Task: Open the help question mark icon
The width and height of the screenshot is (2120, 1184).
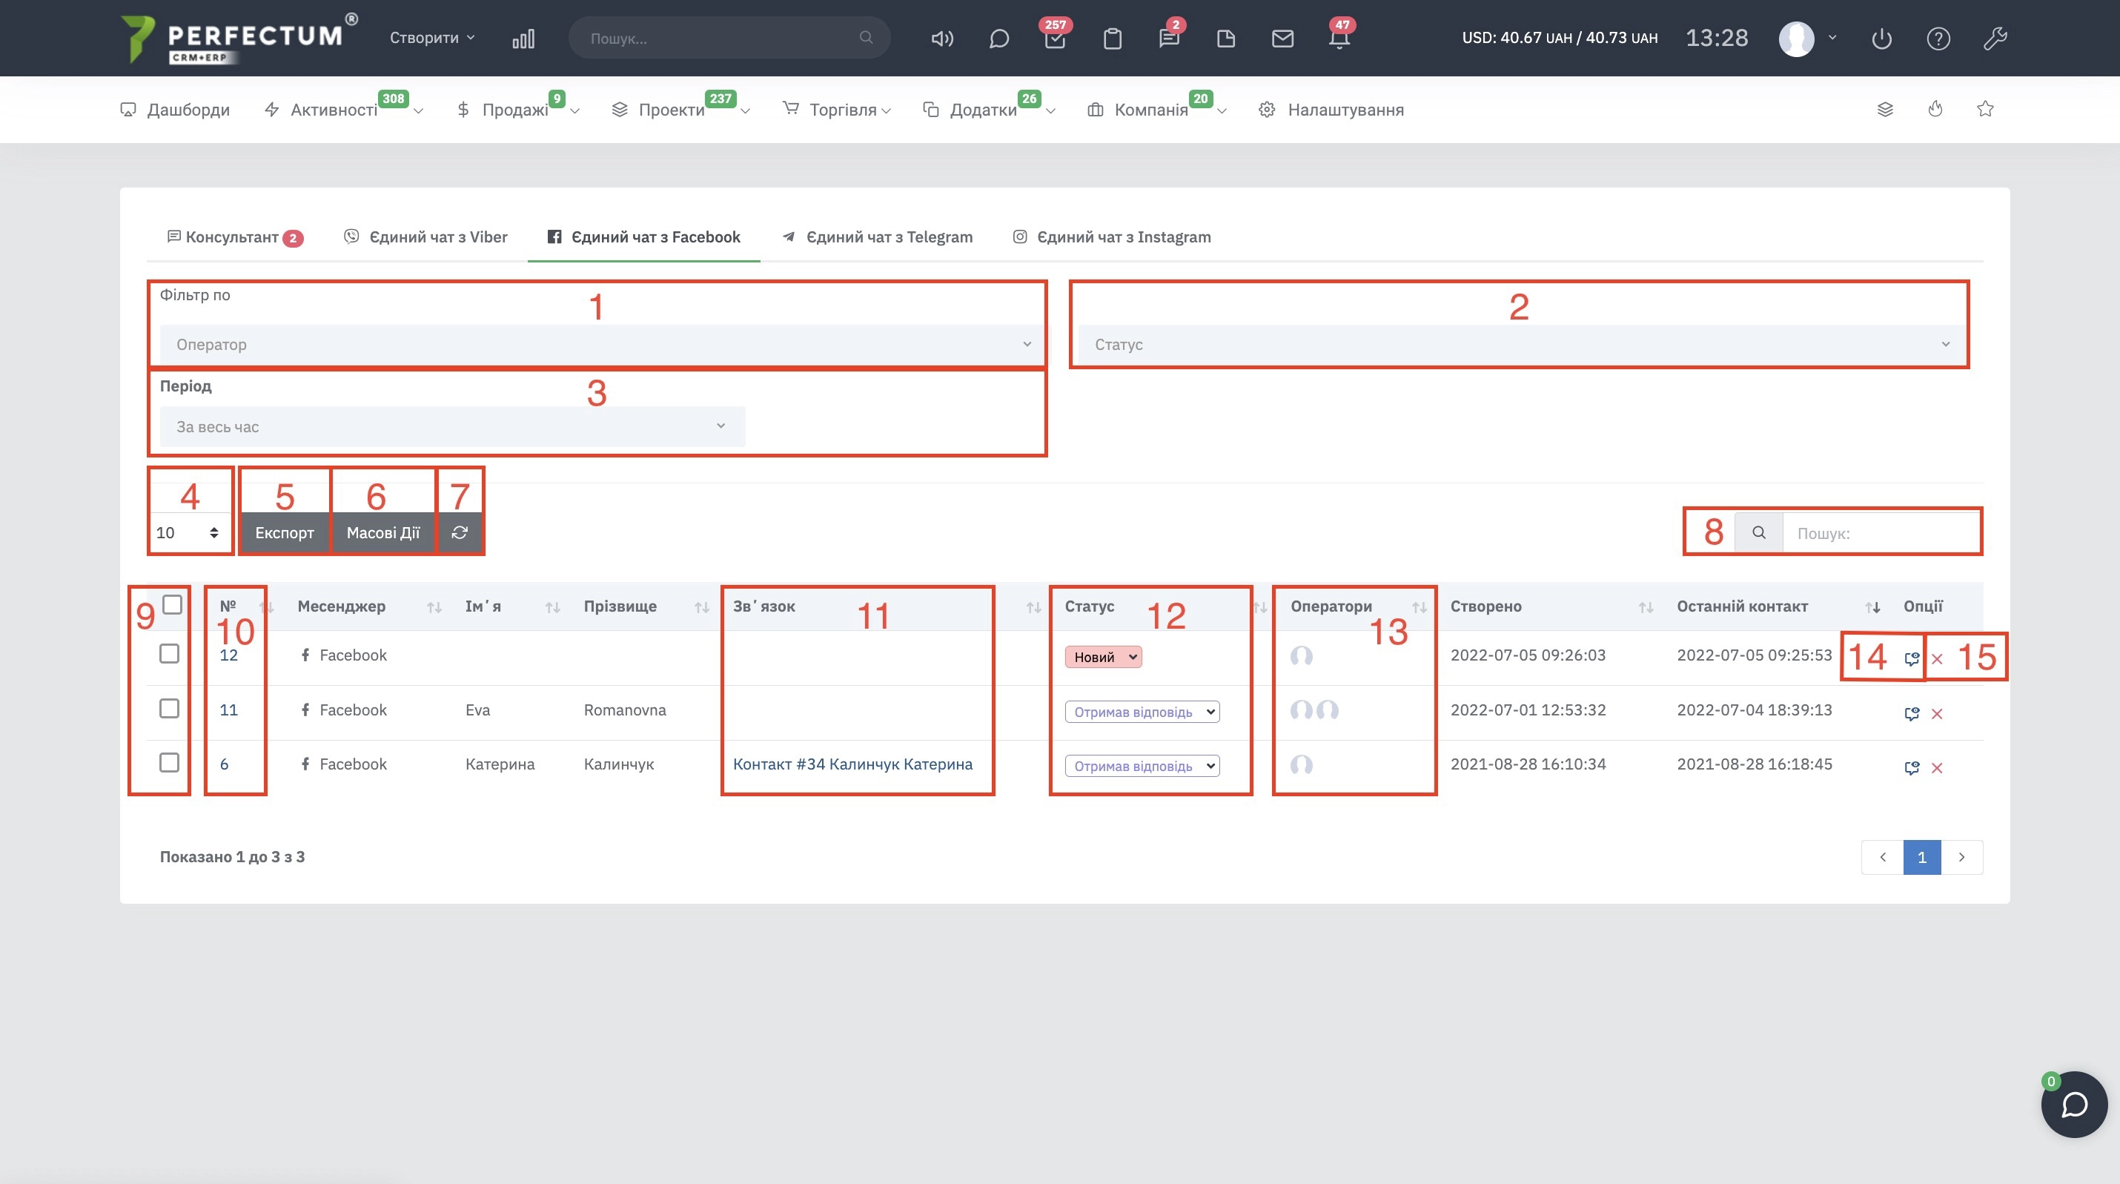Action: point(1938,39)
